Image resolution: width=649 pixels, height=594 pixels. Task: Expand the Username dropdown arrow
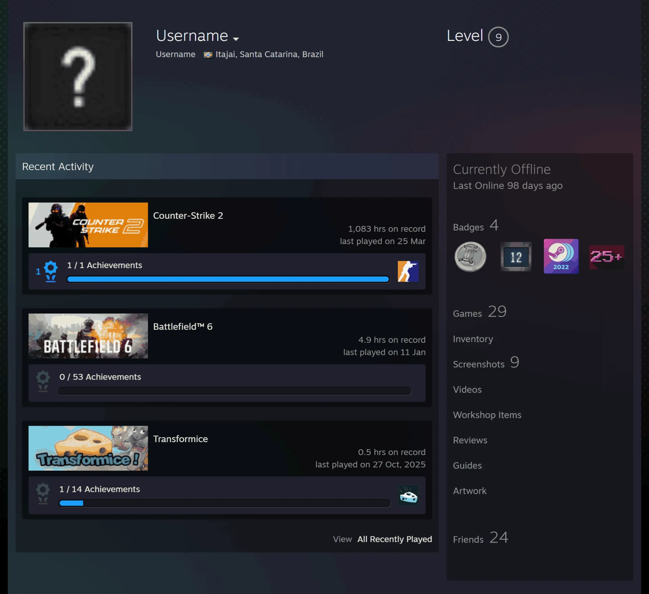point(236,39)
